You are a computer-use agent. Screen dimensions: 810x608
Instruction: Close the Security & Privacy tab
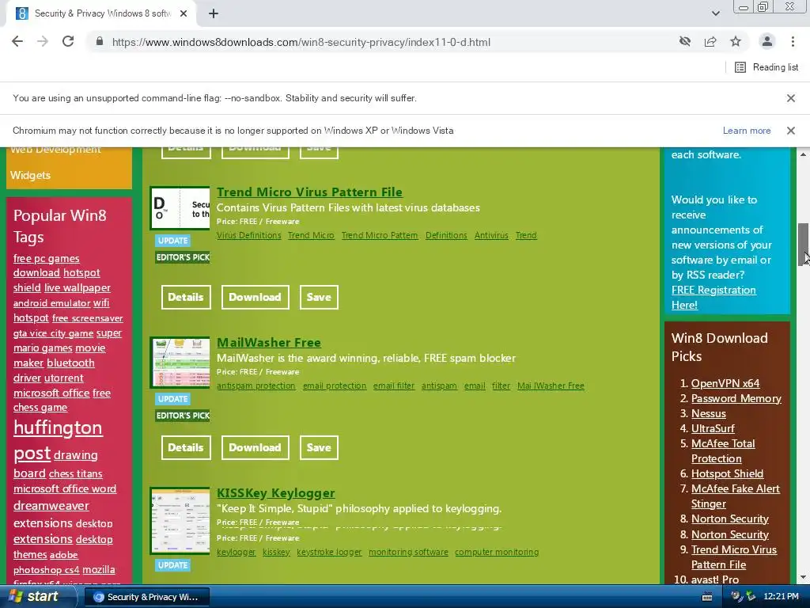(184, 13)
